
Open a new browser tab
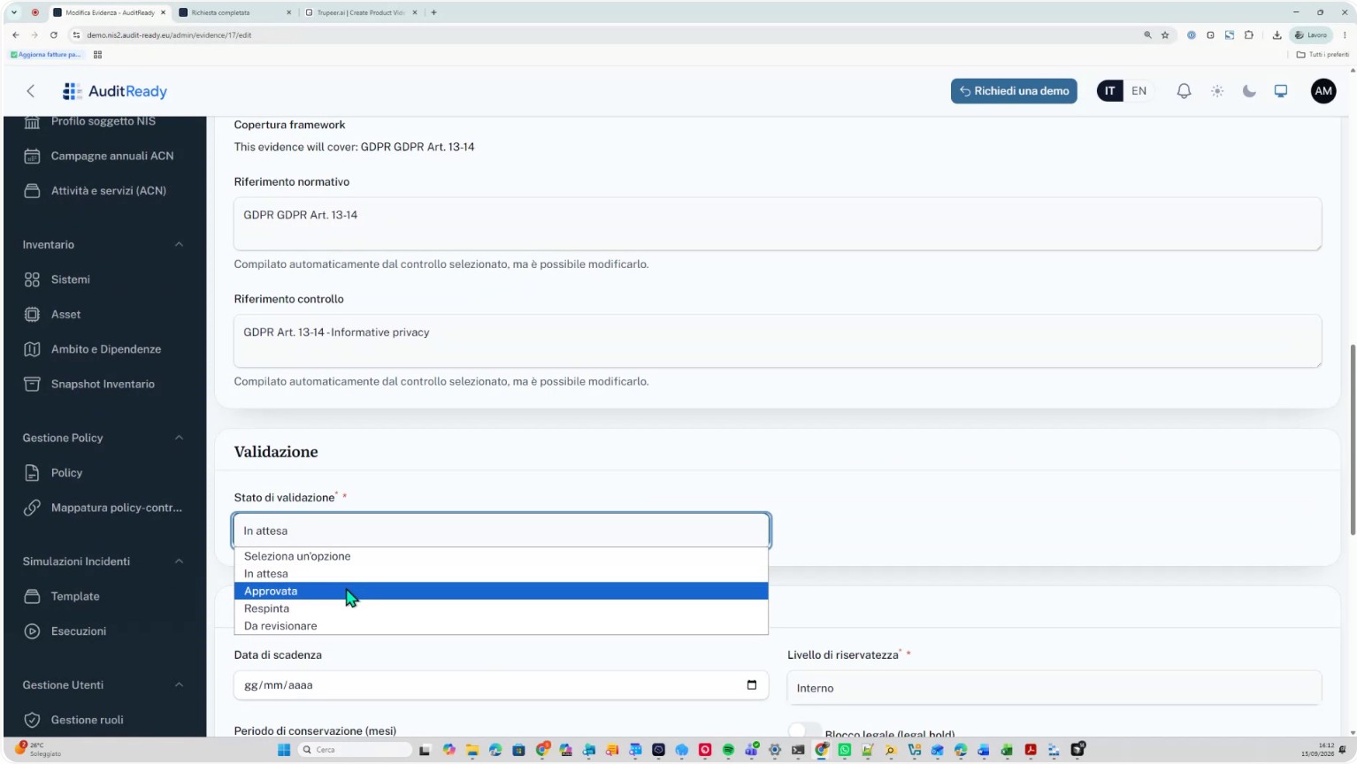pyautogui.click(x=433, y=12)
